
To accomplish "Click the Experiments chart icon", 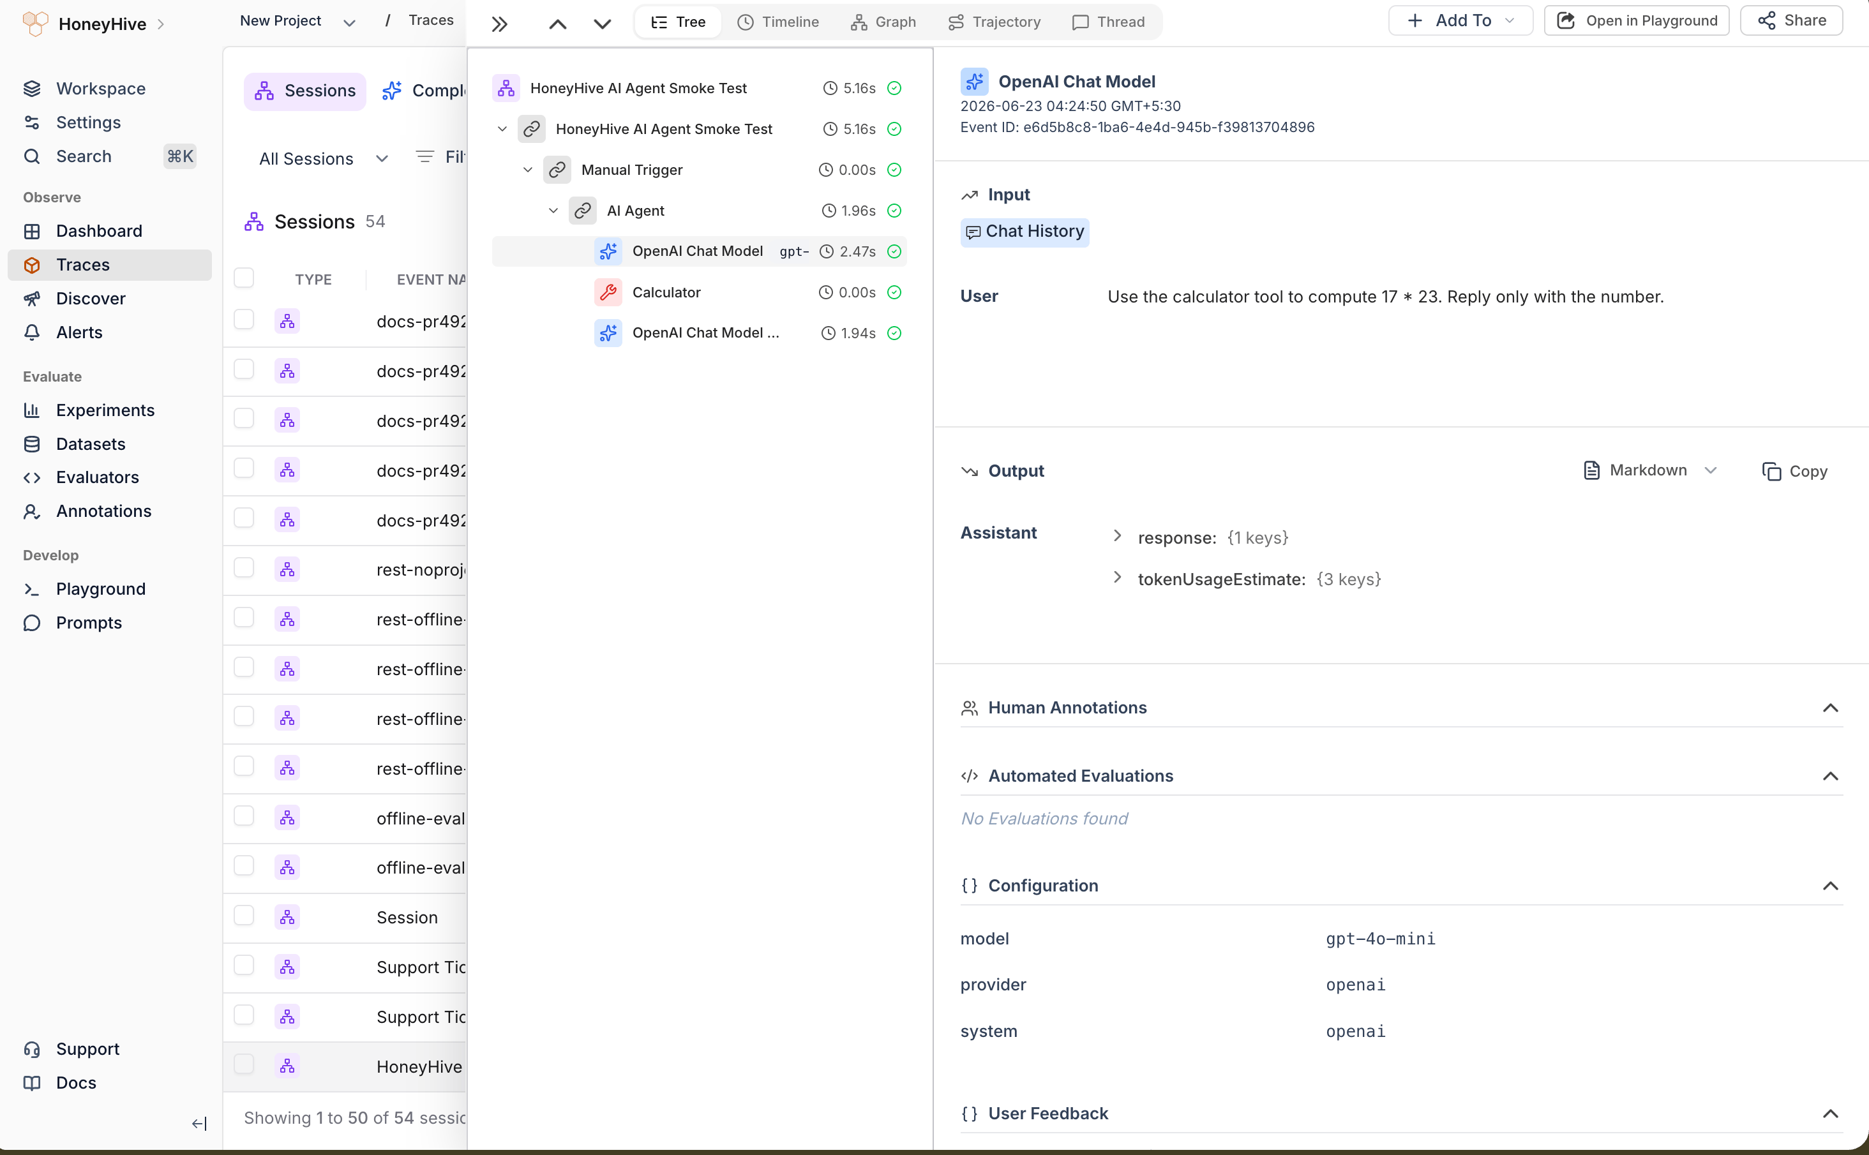I will [32, 410].
